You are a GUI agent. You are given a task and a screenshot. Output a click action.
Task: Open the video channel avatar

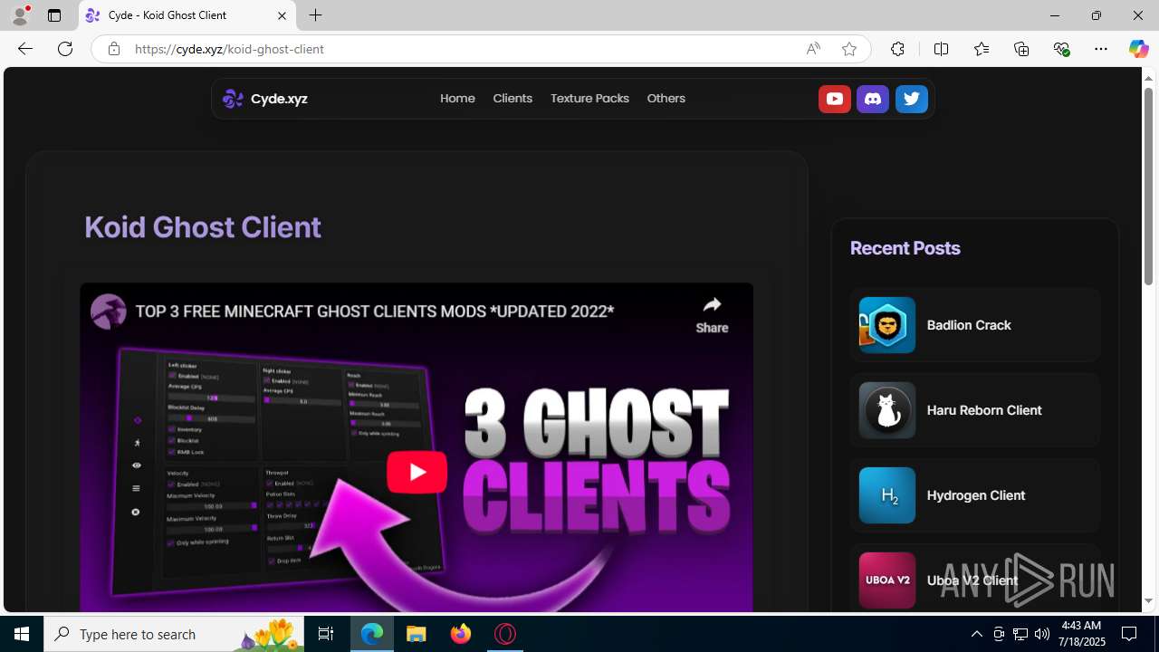(x=109, y=312)
